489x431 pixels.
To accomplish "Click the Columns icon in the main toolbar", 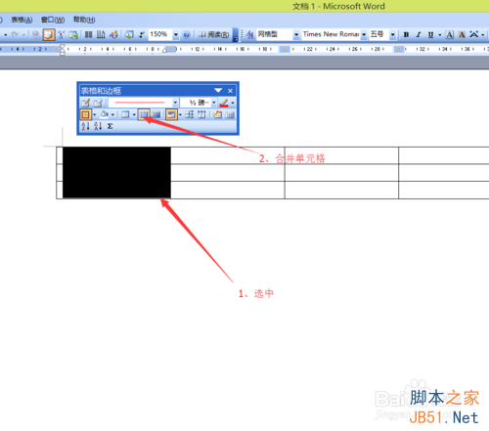I will click(x=88, y=34).
